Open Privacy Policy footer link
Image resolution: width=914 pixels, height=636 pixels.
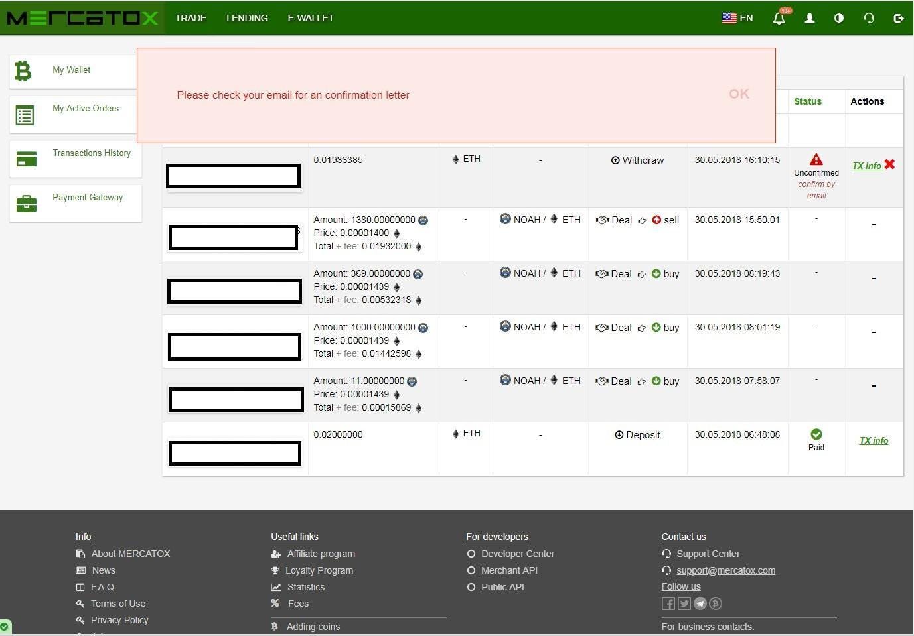[x=119, y=620]
